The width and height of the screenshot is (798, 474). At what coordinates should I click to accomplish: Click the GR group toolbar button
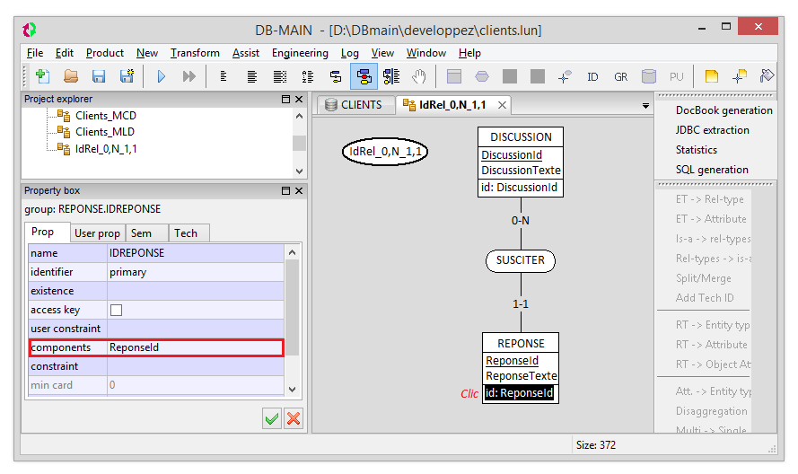point(620,77)
